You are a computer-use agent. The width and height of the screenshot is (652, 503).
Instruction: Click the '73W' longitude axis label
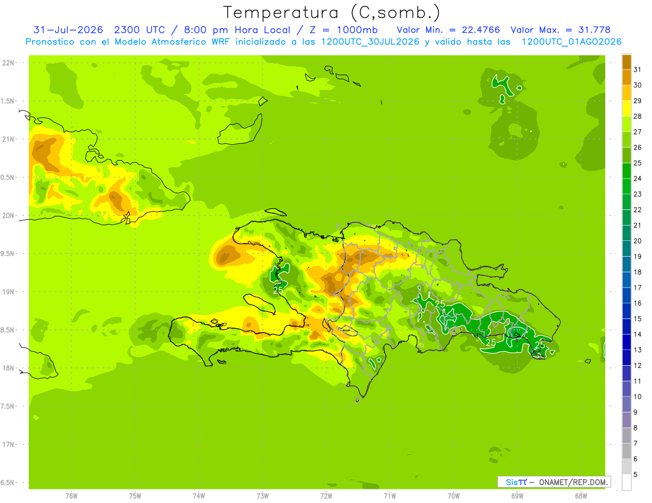(262, 496)
